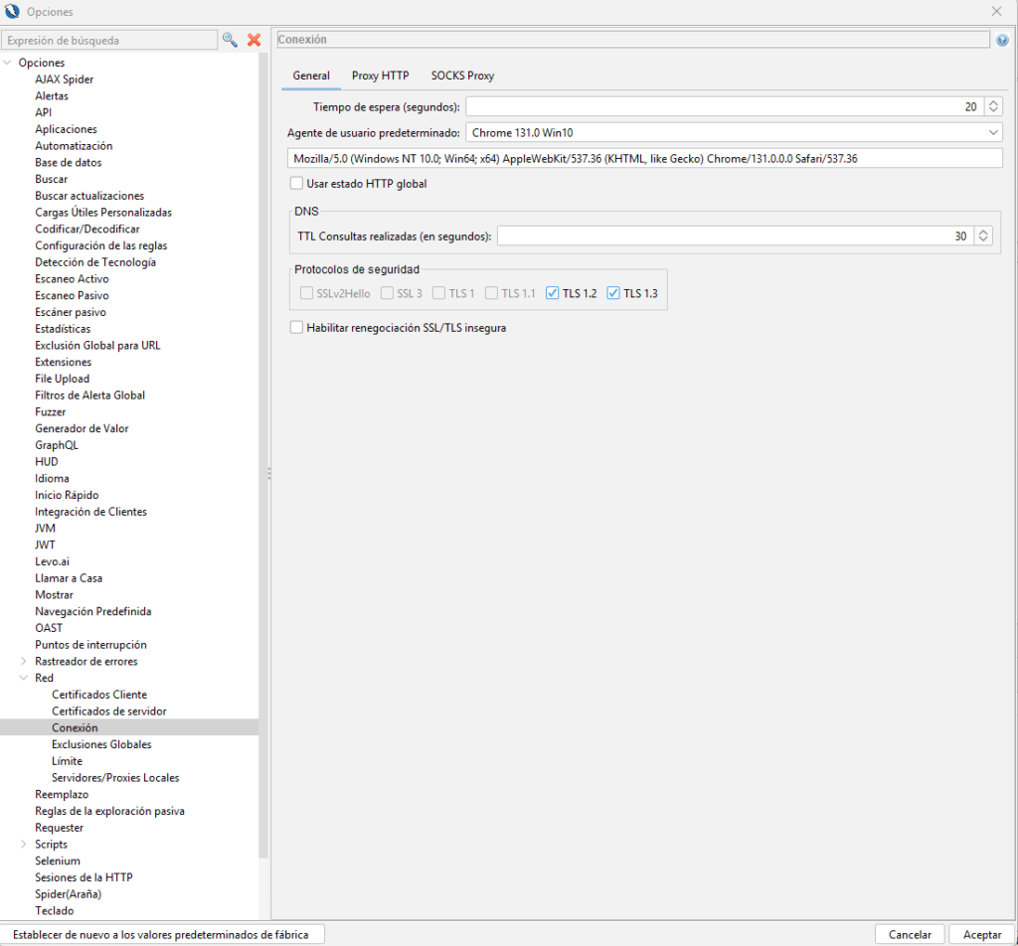
Task: Click the Aceptar button
Action: point(982,934)
